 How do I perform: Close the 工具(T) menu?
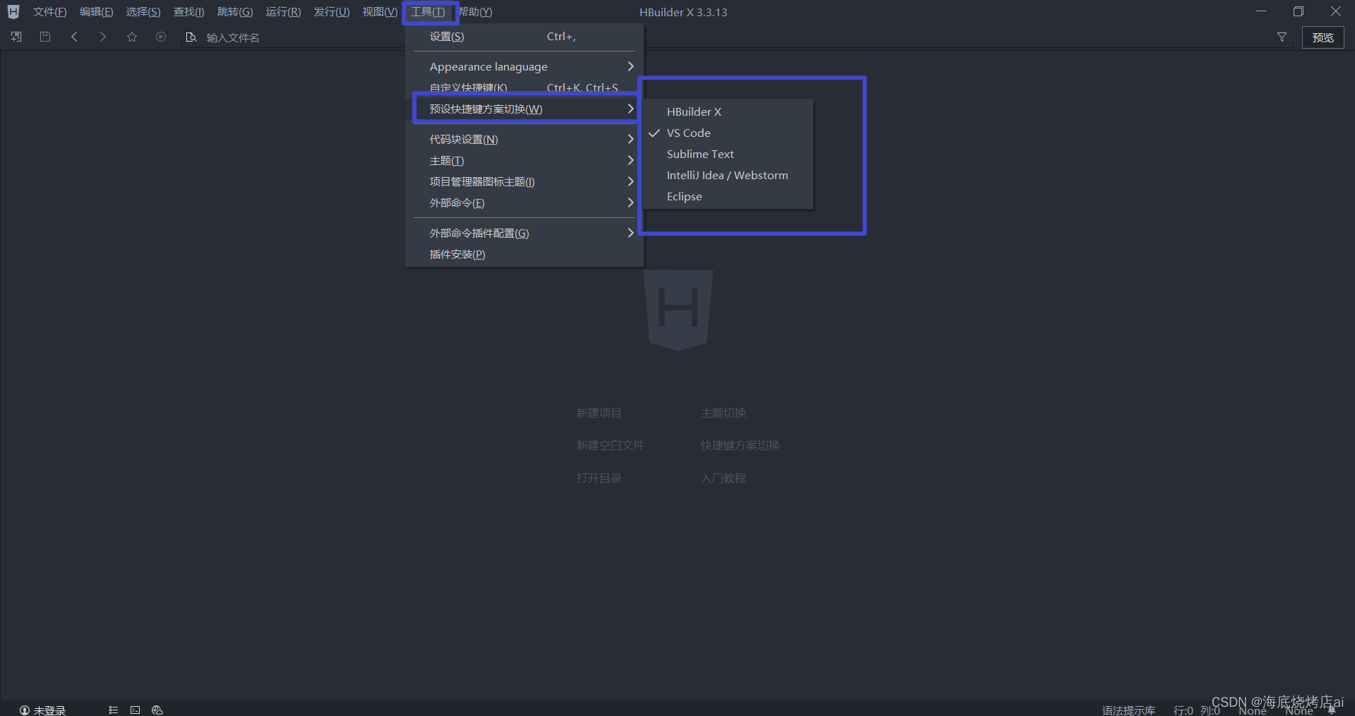(428, 12)
